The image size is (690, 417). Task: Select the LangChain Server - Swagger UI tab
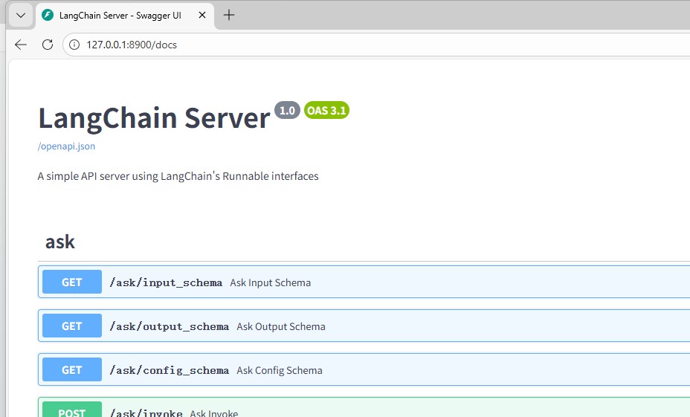pos(119,15)
